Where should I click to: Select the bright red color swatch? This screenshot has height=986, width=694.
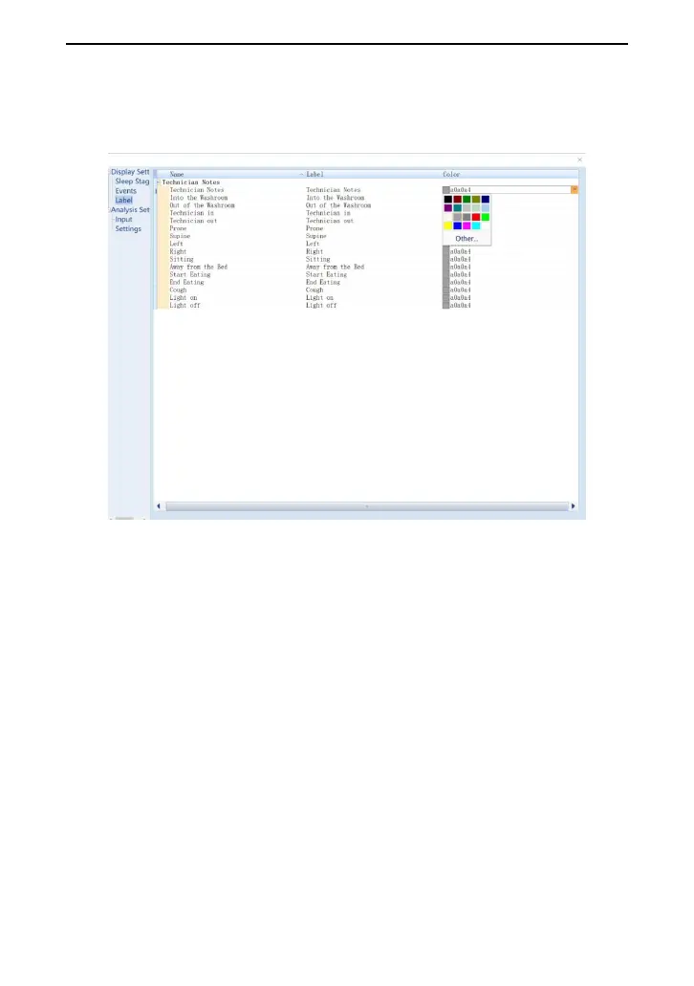coord(476,217)
